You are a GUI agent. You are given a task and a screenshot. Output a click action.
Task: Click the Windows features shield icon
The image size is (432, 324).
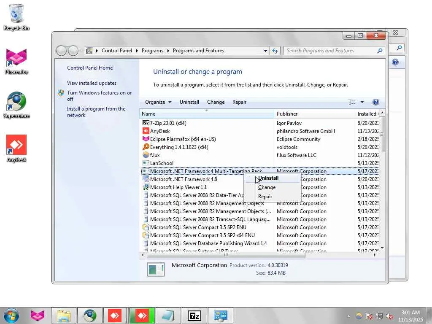61,93
